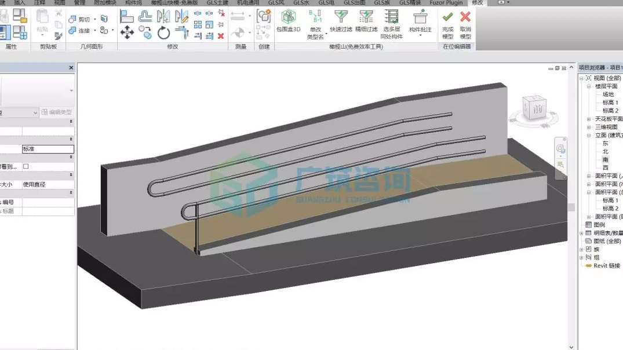Open the properties type selector dropdown

click(71, 90)
